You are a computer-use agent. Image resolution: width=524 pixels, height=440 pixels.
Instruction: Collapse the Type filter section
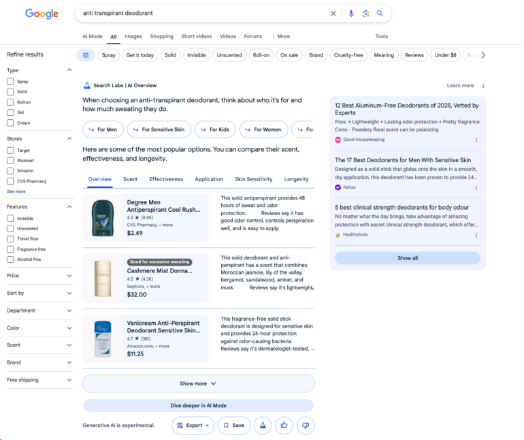click(69, 70)
